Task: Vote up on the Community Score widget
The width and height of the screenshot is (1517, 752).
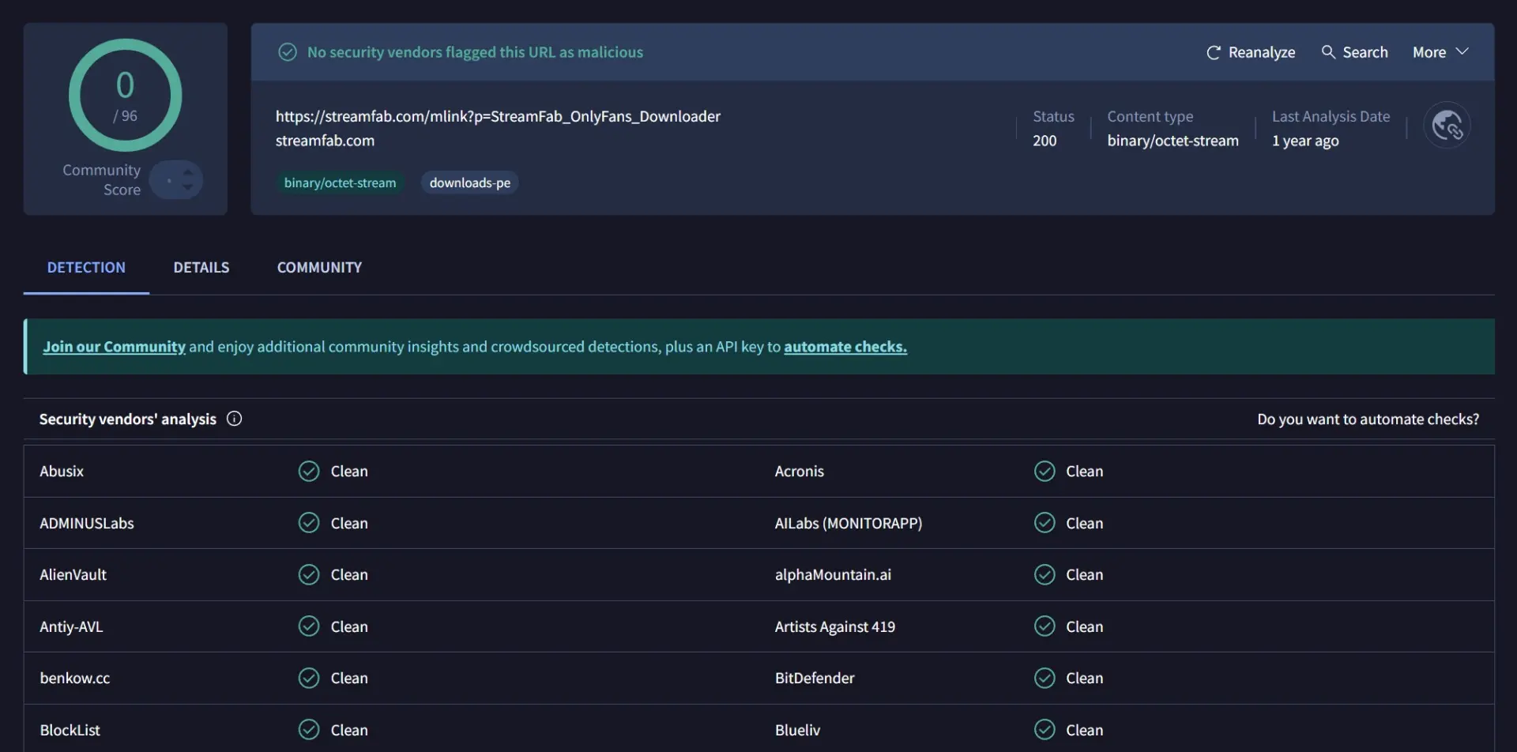Action: tap(187, 172)
